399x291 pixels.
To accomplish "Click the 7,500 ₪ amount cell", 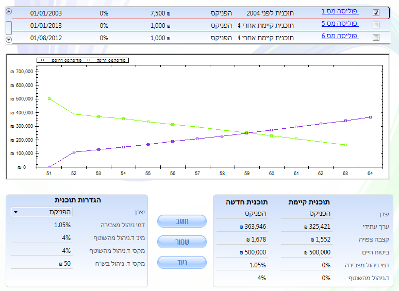I will tap(160, 13).
